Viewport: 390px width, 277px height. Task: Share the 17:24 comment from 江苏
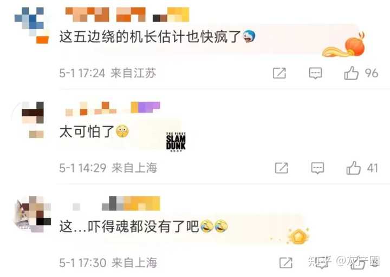(279, 73)
